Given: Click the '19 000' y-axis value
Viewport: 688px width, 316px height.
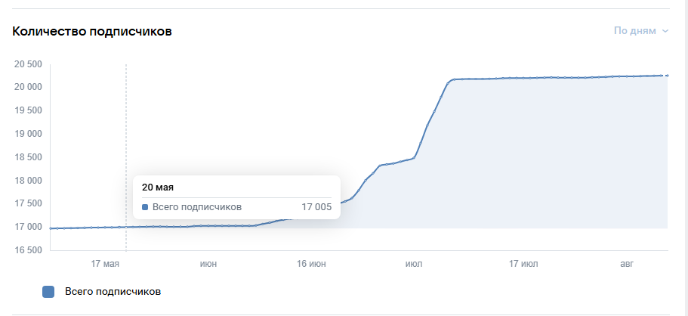Looking at the screenshot, I should tap(28, 134).
